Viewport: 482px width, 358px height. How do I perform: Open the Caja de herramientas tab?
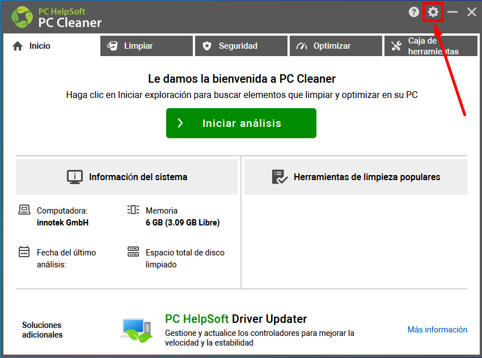[431, 46]
